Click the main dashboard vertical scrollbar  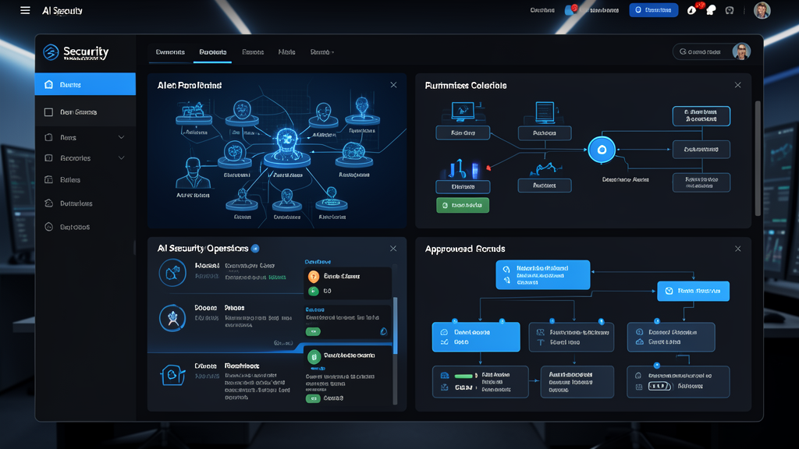coord(758,157)
